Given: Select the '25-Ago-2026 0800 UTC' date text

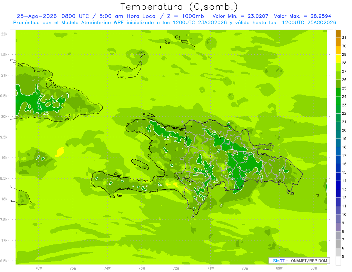Looking at the screenshot, I should pos(53,16).
